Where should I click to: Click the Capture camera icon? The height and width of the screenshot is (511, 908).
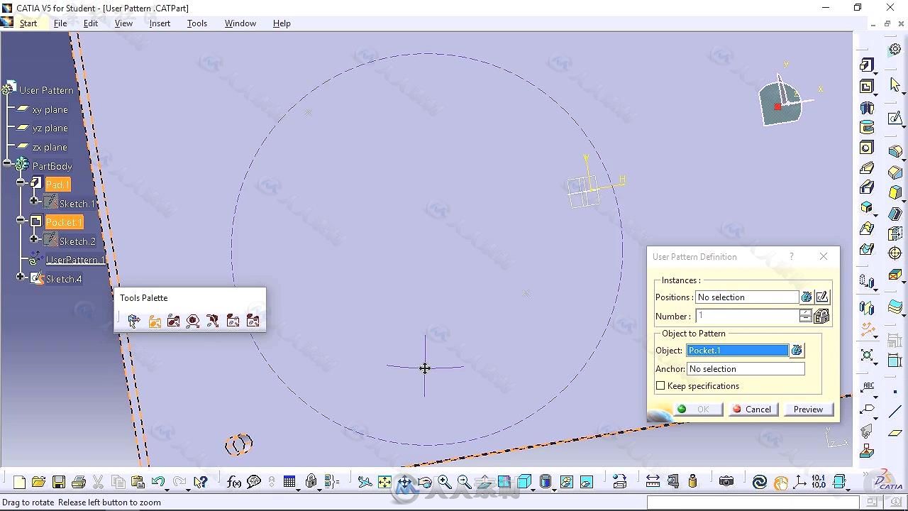tap(726, 482)
